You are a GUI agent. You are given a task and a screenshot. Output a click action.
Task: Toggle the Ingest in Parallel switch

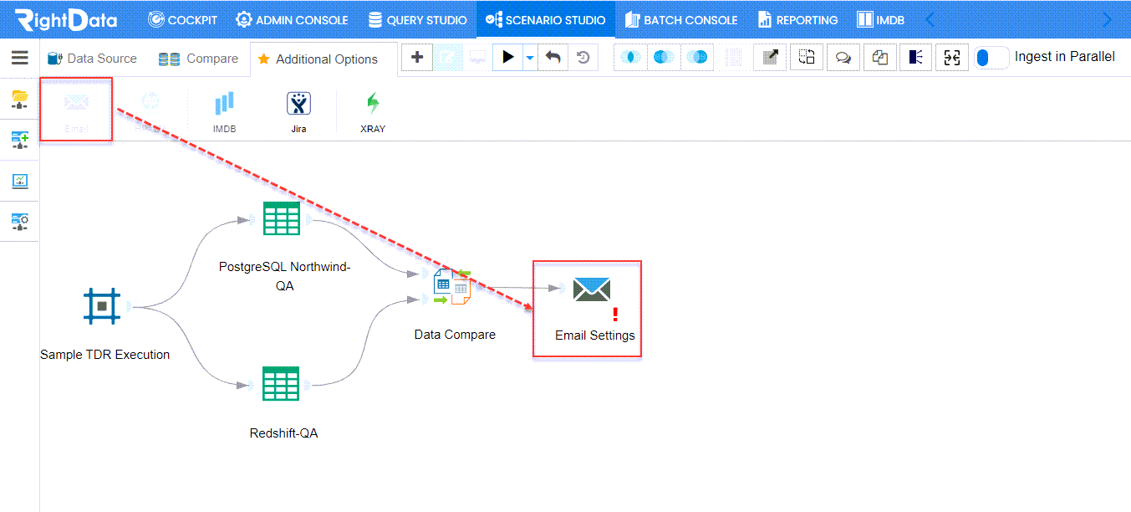pyautogui.click(x=991, y=58)
